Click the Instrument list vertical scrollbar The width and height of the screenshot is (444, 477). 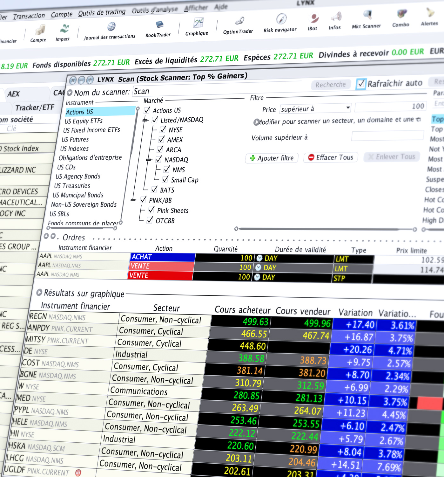point(130,165)
